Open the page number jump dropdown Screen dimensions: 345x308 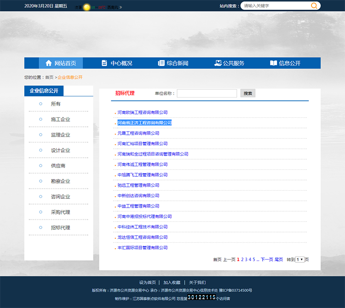(x=300, y=260)
